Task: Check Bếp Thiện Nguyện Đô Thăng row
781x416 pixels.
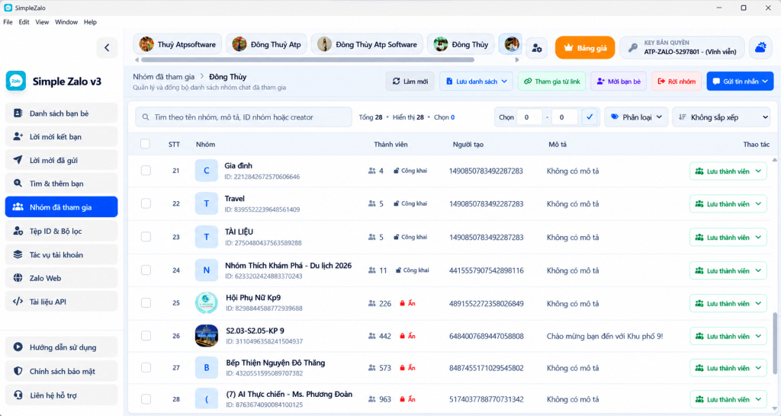Action: (146, 368)
